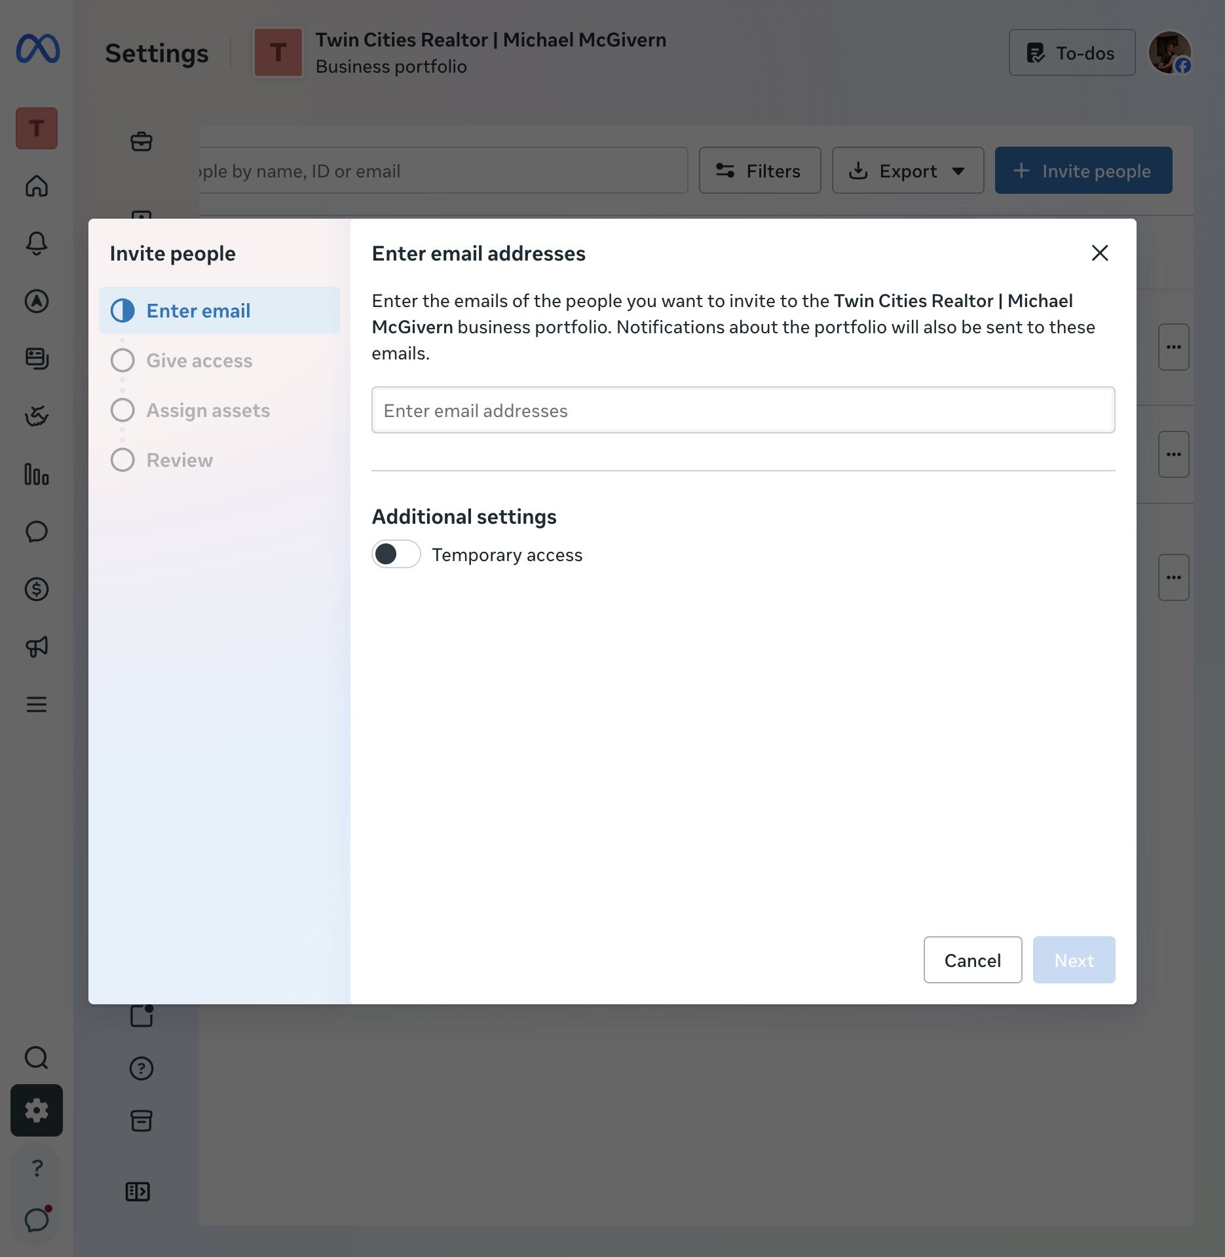Open second row more options menu
The image size is (1225, 1257).
pos(1174,454)
